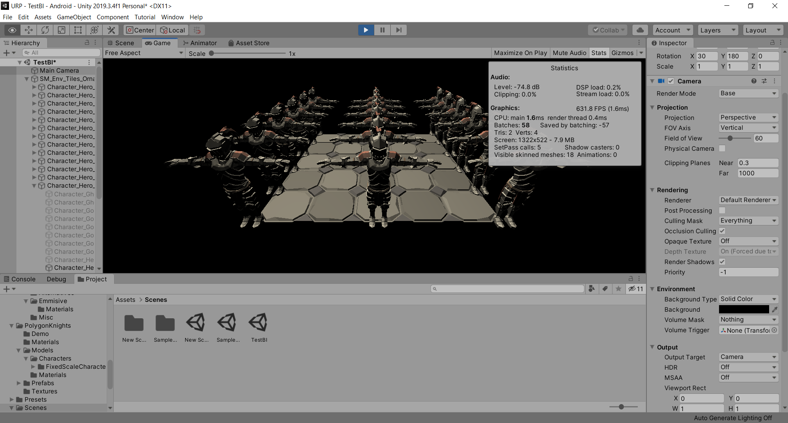The height and width of the screenshot is (423, 788).
Task: Pick Background color with eyedropper
Action: click(774, 309)
